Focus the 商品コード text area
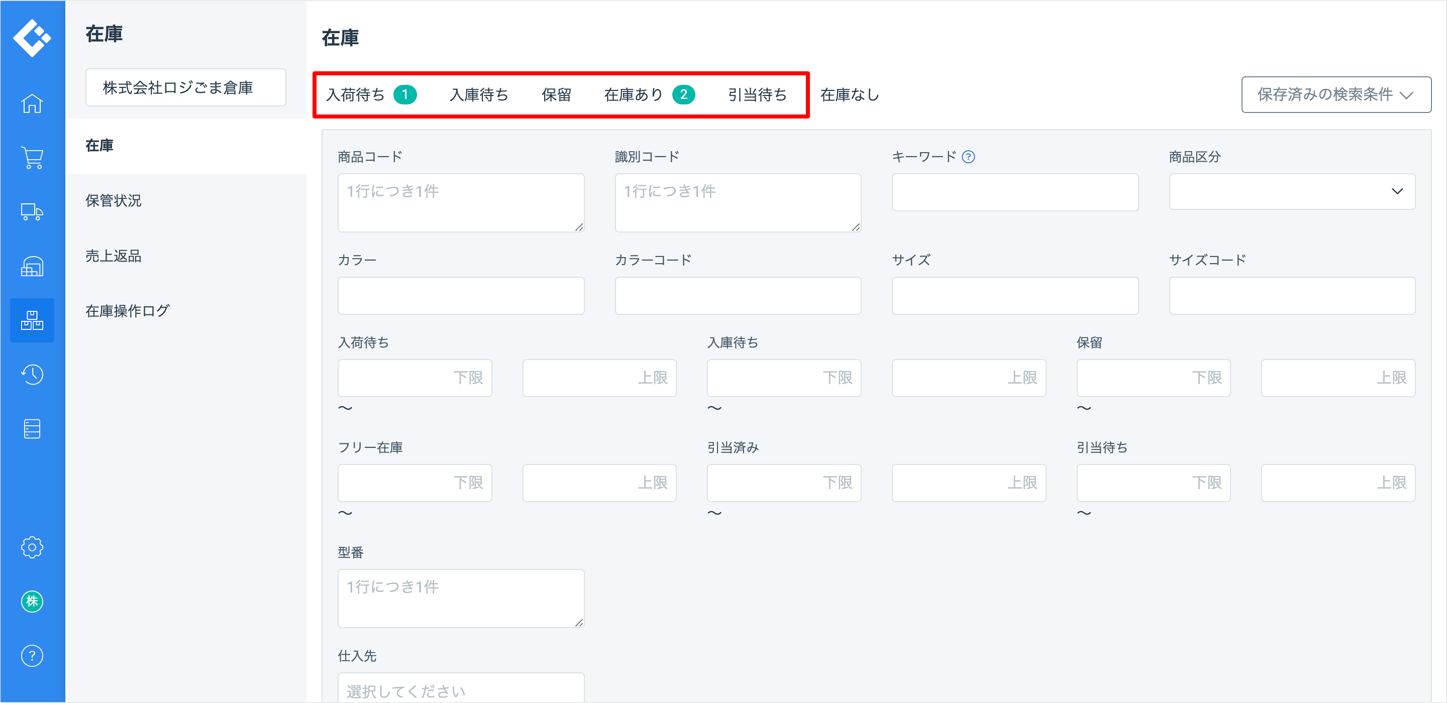Image resolution: width=1447 pixels, height=703 pixels. pos(461,203)
